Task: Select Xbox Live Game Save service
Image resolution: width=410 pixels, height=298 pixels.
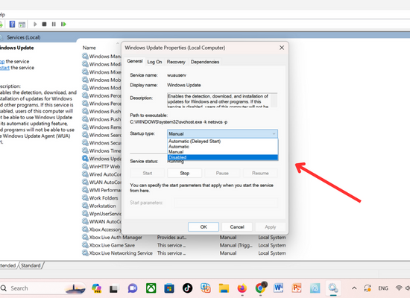Action: [112, 245]
